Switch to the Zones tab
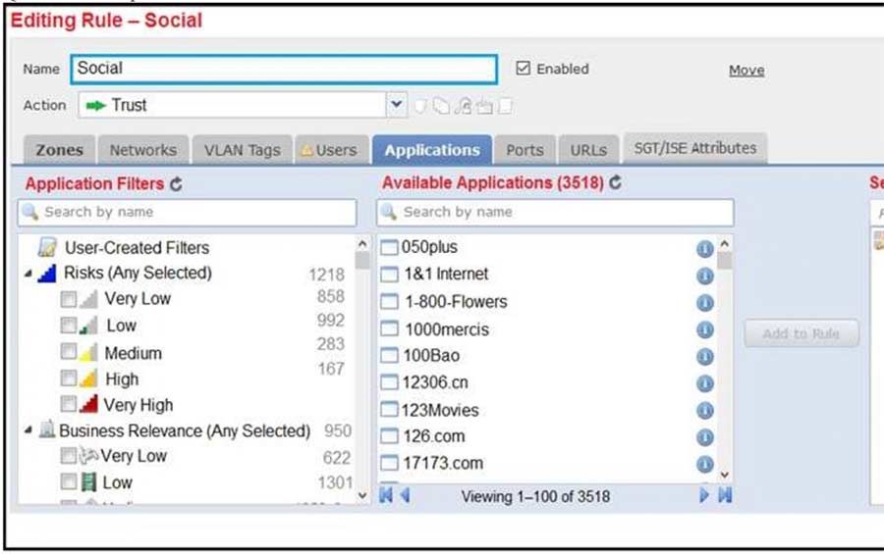 59,150
